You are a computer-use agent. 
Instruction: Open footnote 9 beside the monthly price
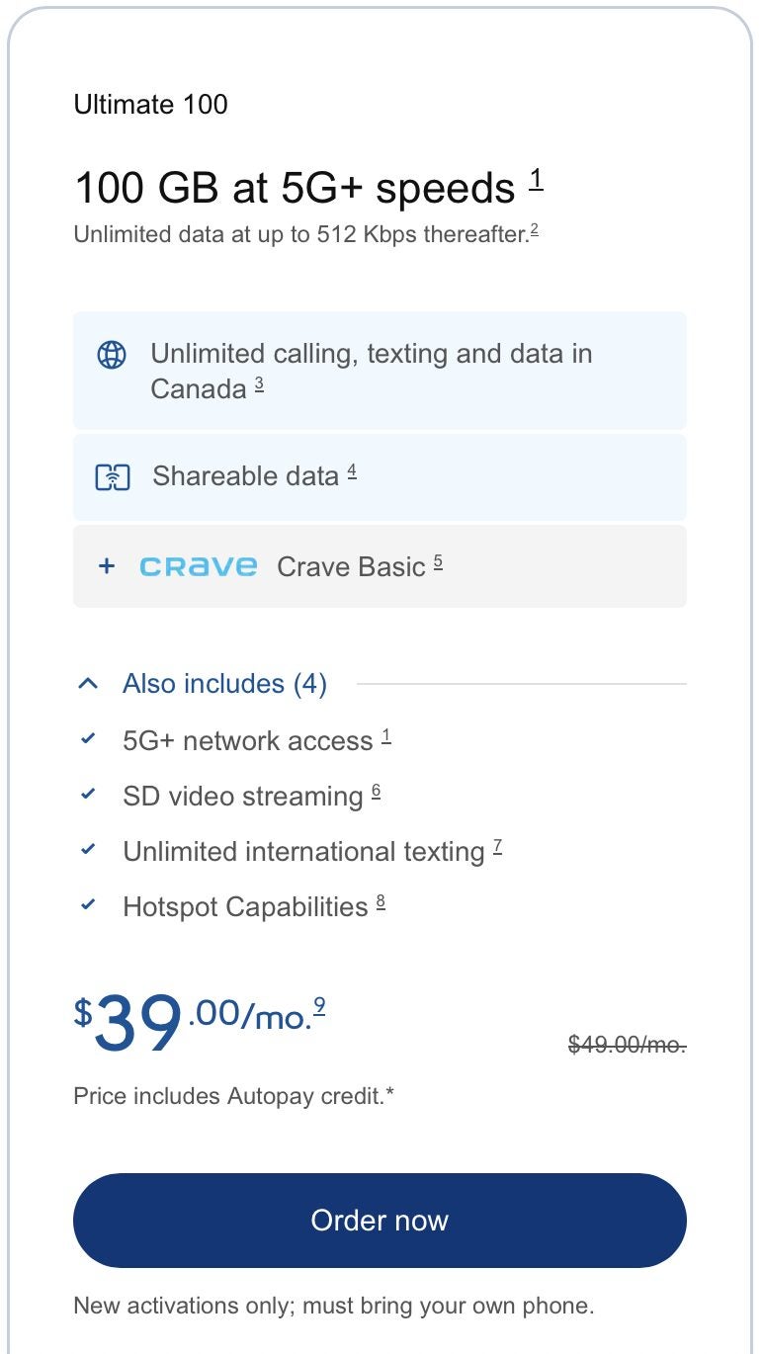point(318,1005)
